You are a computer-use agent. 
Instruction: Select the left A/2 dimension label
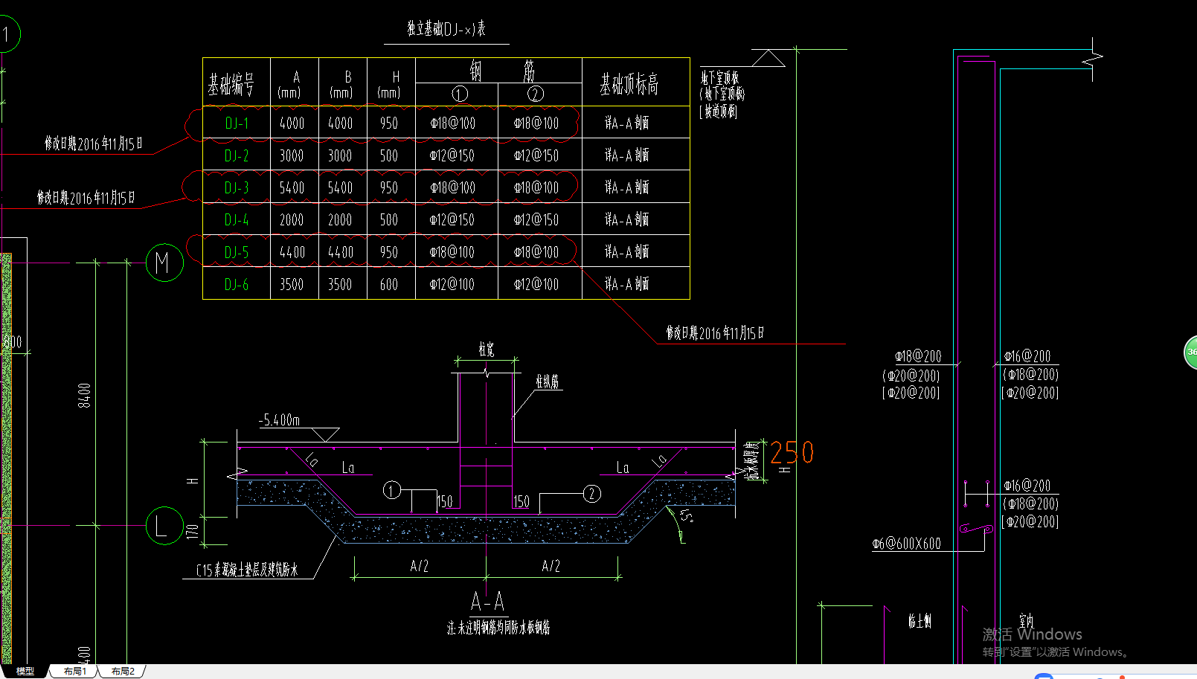point(419,566)
